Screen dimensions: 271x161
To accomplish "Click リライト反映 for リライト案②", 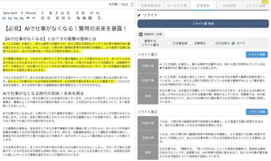I will click(257, 112).
